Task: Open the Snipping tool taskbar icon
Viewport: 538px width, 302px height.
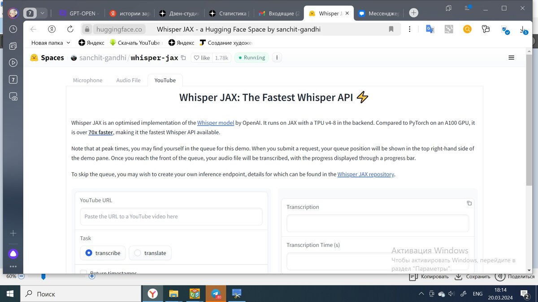Action: tap(237, 293)
